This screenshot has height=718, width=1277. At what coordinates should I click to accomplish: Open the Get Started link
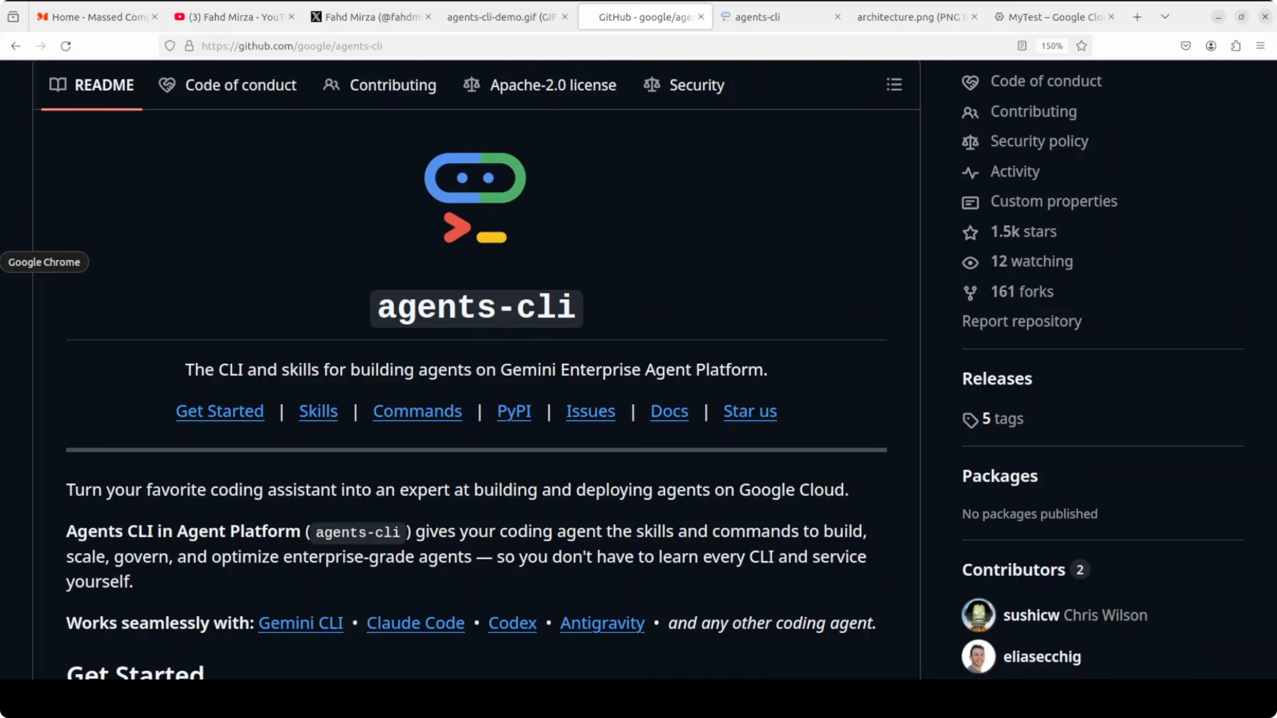pyautogui.click(x=220, y=411)
